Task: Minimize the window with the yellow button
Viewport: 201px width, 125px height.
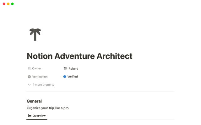Action: click(8, 4)
